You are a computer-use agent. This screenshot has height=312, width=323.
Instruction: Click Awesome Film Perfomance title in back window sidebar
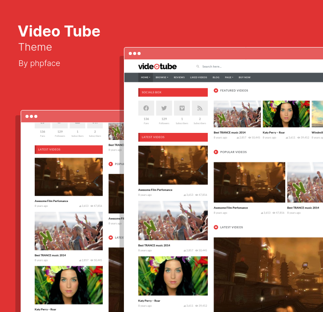[51, 201]
